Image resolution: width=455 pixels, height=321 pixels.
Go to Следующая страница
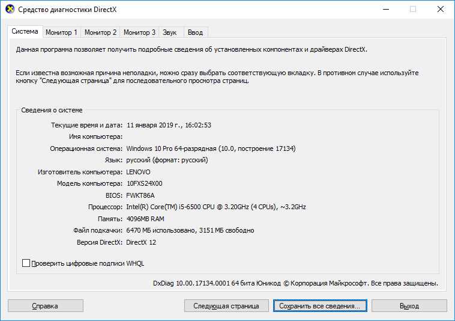pos(226,305)
